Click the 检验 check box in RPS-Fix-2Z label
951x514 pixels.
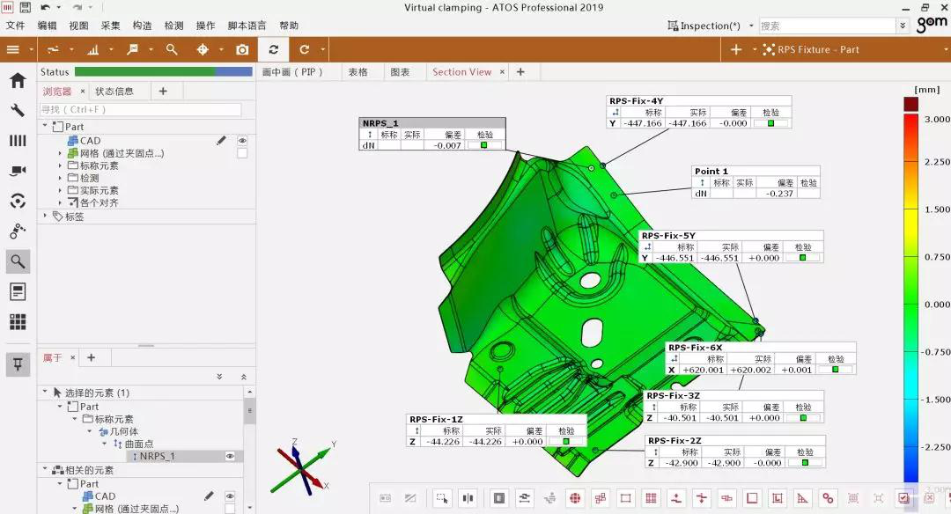click(805, 463)
